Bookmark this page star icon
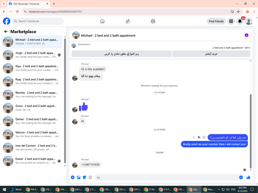This screenshot has height=193, width=258. (238, 12)
